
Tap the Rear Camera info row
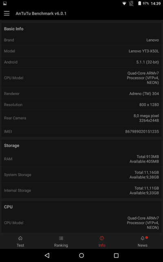point(81,118)
